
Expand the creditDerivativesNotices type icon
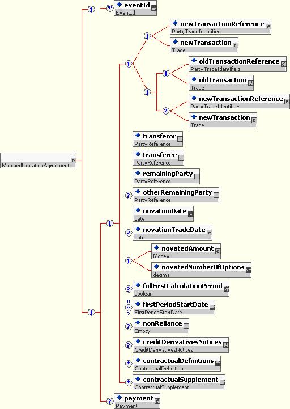(x=225, y=345)
